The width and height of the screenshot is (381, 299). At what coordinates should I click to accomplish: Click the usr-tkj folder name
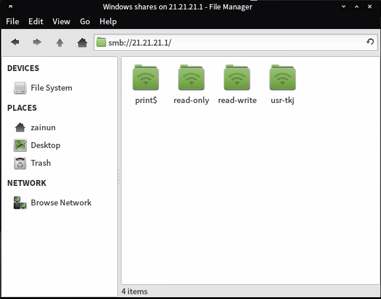tap(283, 100)
